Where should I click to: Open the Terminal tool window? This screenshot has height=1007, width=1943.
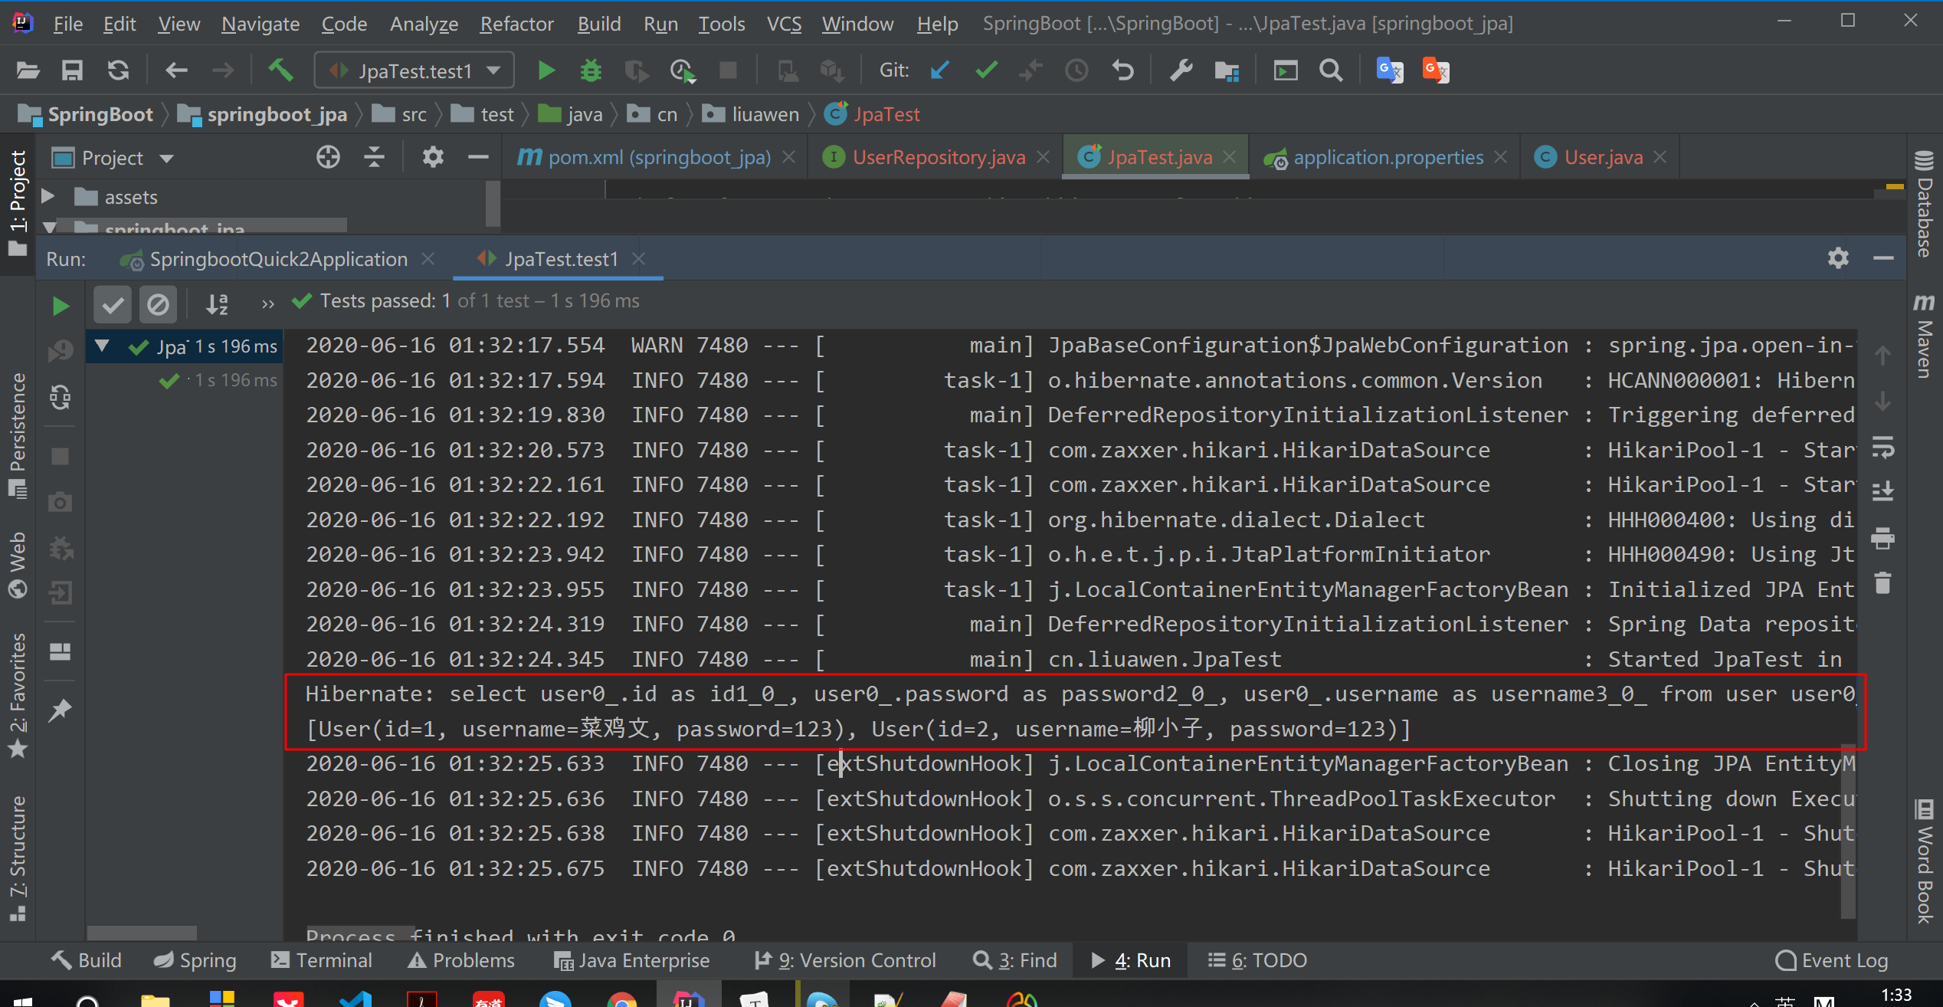(x=322, y=960)
